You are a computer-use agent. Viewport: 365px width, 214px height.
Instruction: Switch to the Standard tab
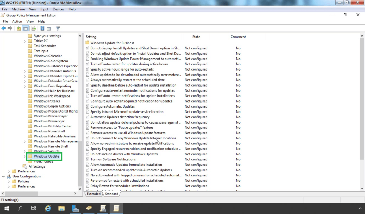[x=111, y=194]
